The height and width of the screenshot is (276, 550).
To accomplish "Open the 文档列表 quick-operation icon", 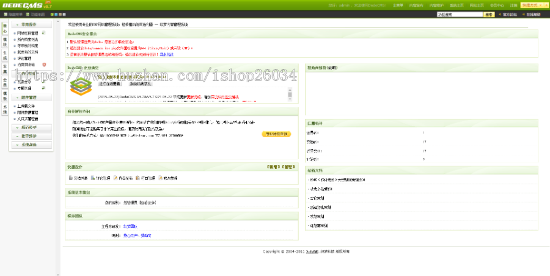I will point(71,178).
